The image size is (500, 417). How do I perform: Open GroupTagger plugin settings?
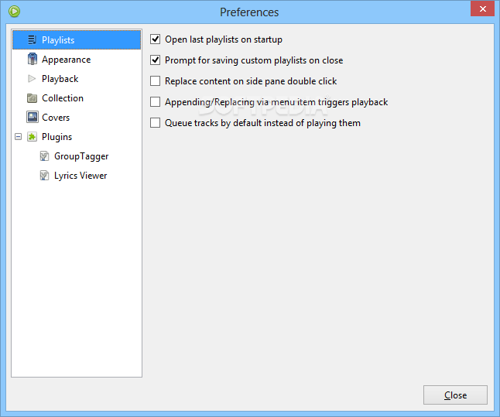81,156
